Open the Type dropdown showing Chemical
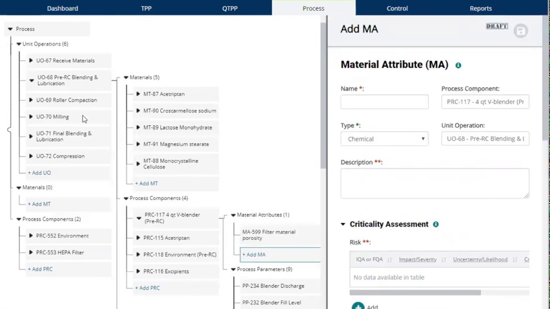550x309 pixels. coord(384,139)
